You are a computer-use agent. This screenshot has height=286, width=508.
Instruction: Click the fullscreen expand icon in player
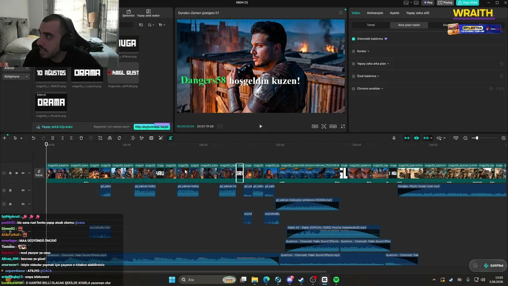(x=343, y=126)
